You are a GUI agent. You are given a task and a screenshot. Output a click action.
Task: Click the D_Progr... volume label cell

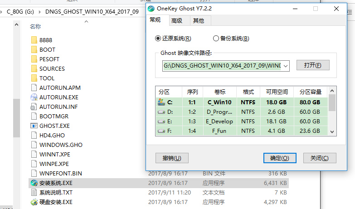point(219,112)
